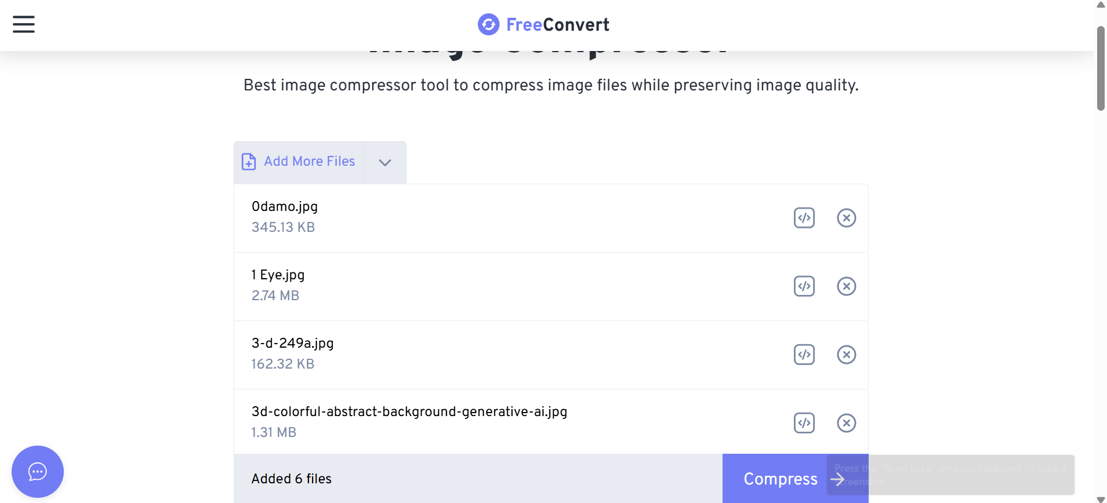Expand the Add More Files dropdown
1107x503 pixels.
(384, 162)
